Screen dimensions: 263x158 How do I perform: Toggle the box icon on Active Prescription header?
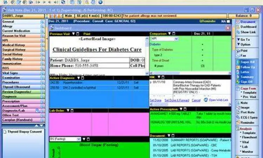tap(185, 109)
